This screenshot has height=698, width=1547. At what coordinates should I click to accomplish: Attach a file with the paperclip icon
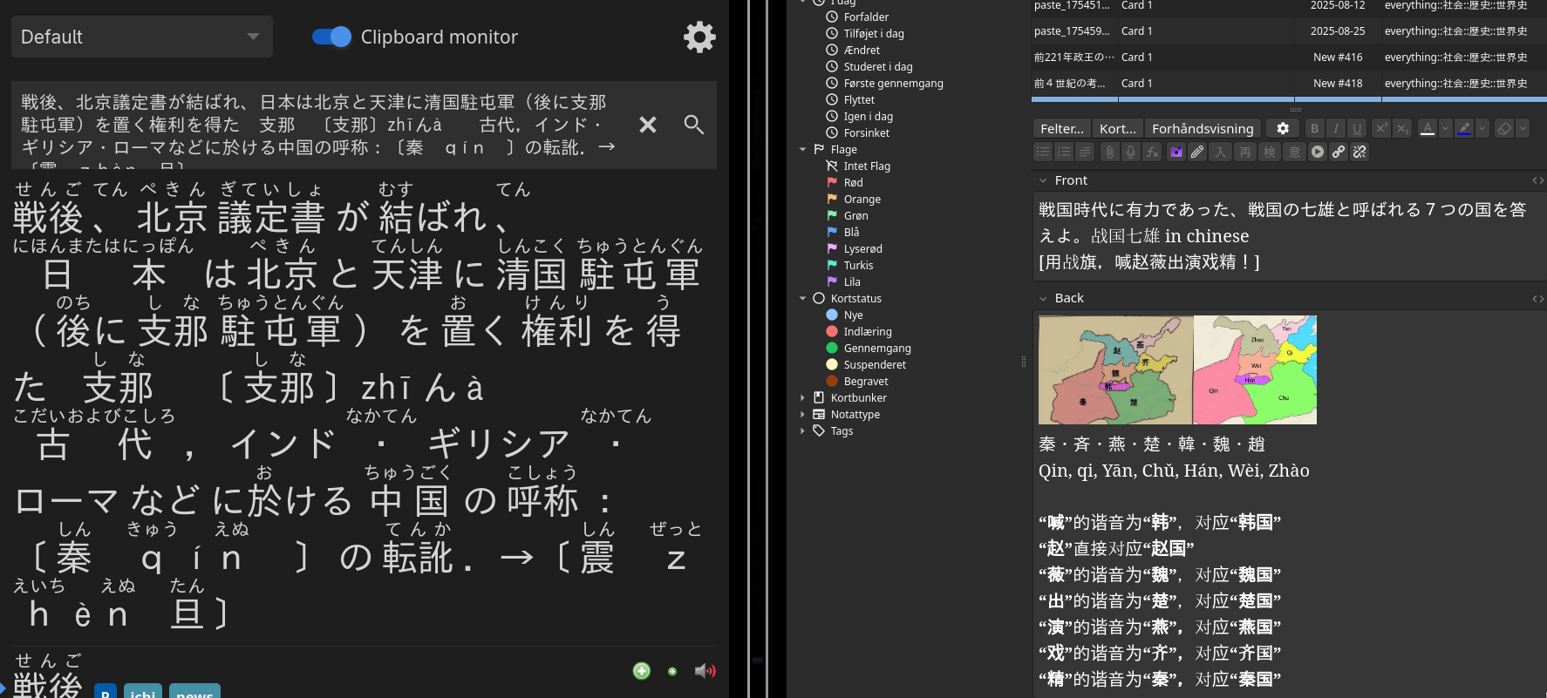coord(1109,152)
